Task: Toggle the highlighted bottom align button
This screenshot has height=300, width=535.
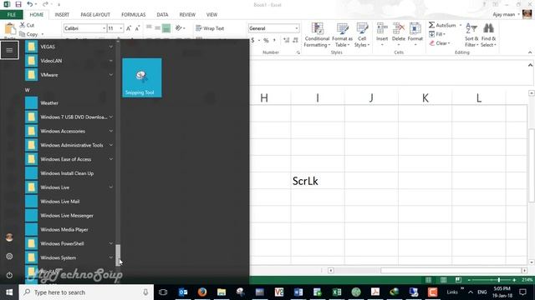Action: coord(166,28)
